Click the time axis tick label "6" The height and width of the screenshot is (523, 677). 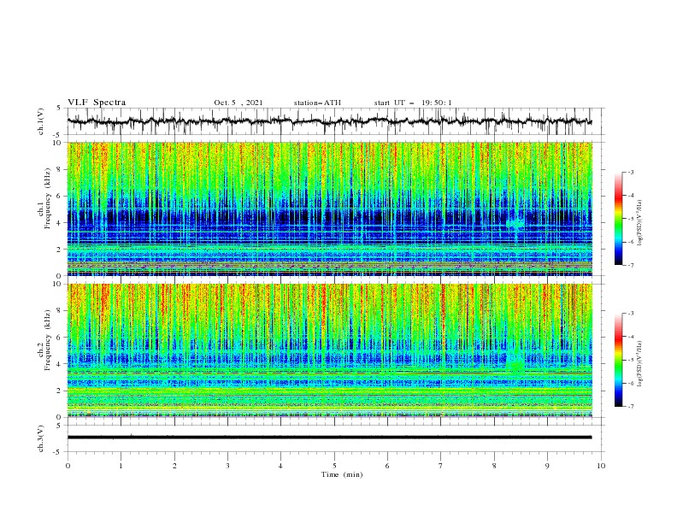pos(387,466)
